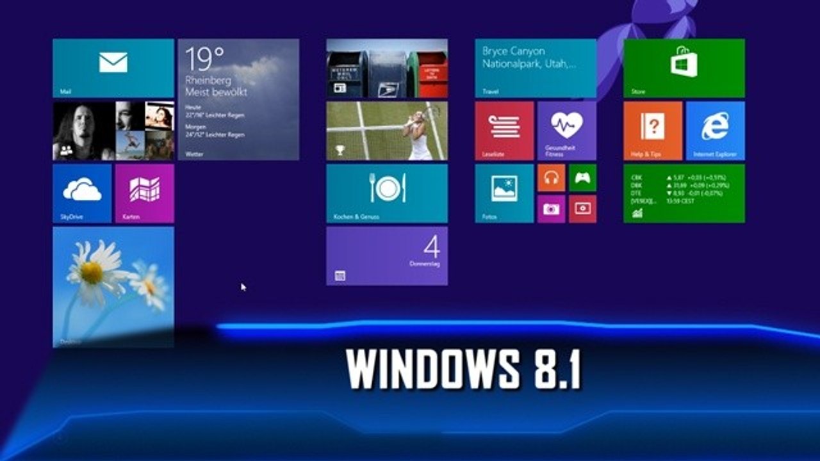This screenshot has height=461, width=820.
Task: Launch the Video small tile
Action: click(x=582, y=209)
